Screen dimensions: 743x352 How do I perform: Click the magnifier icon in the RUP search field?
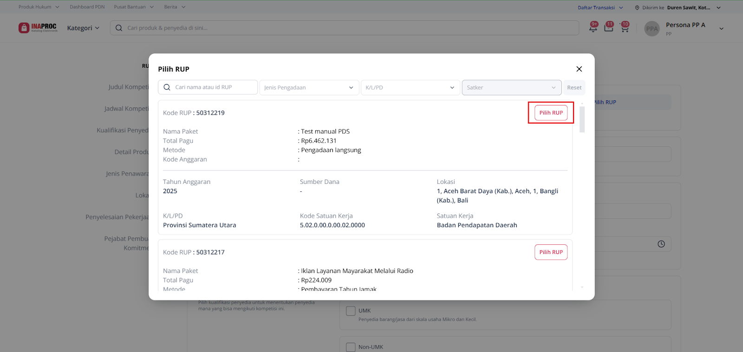click(x=167, y=87)
